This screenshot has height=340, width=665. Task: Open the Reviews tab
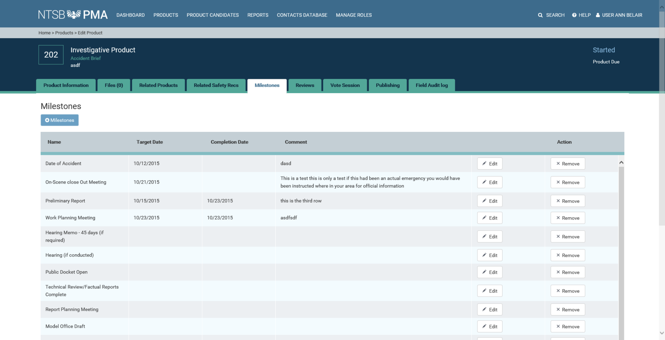[x=305, y=85]
